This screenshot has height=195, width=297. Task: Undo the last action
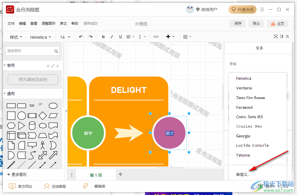[x=81, y=37]
